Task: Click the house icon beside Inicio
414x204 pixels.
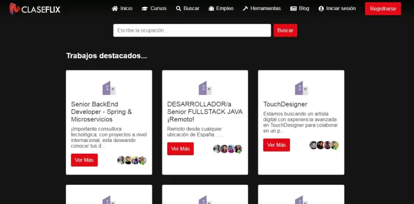Action: (x=115, y=8)
